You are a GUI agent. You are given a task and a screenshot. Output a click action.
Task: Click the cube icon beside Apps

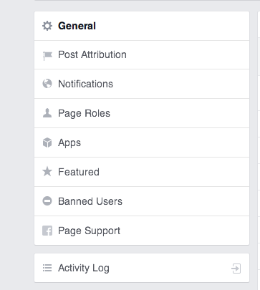tap(47, 142)
